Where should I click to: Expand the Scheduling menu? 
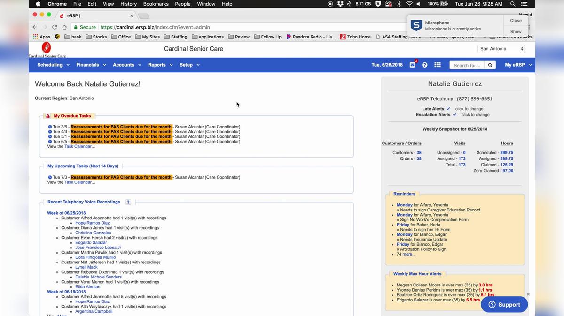[53, 65]
